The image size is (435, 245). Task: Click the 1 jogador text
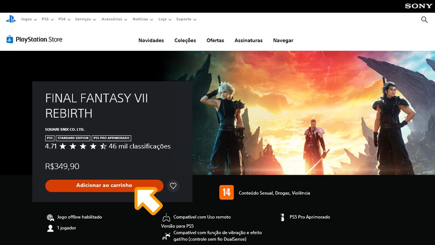[67, 228]
